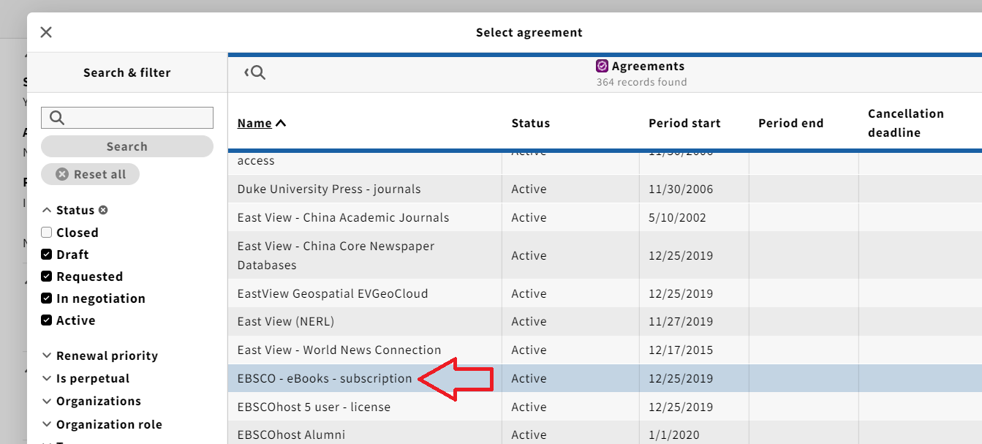Expand the Organizations filter
Image resolution: width=982 pixels, height=444 pixels.
click(91, 401)
